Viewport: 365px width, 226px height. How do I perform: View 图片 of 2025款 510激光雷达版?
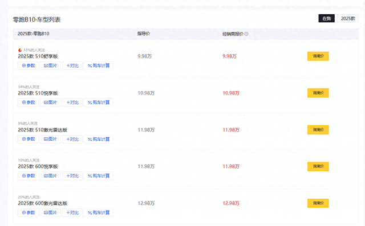50,139
